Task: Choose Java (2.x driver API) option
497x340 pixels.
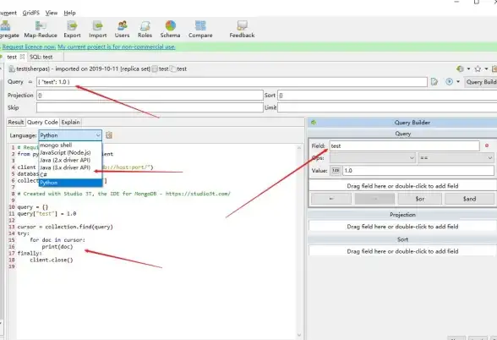Action: (x=65, y=160)
